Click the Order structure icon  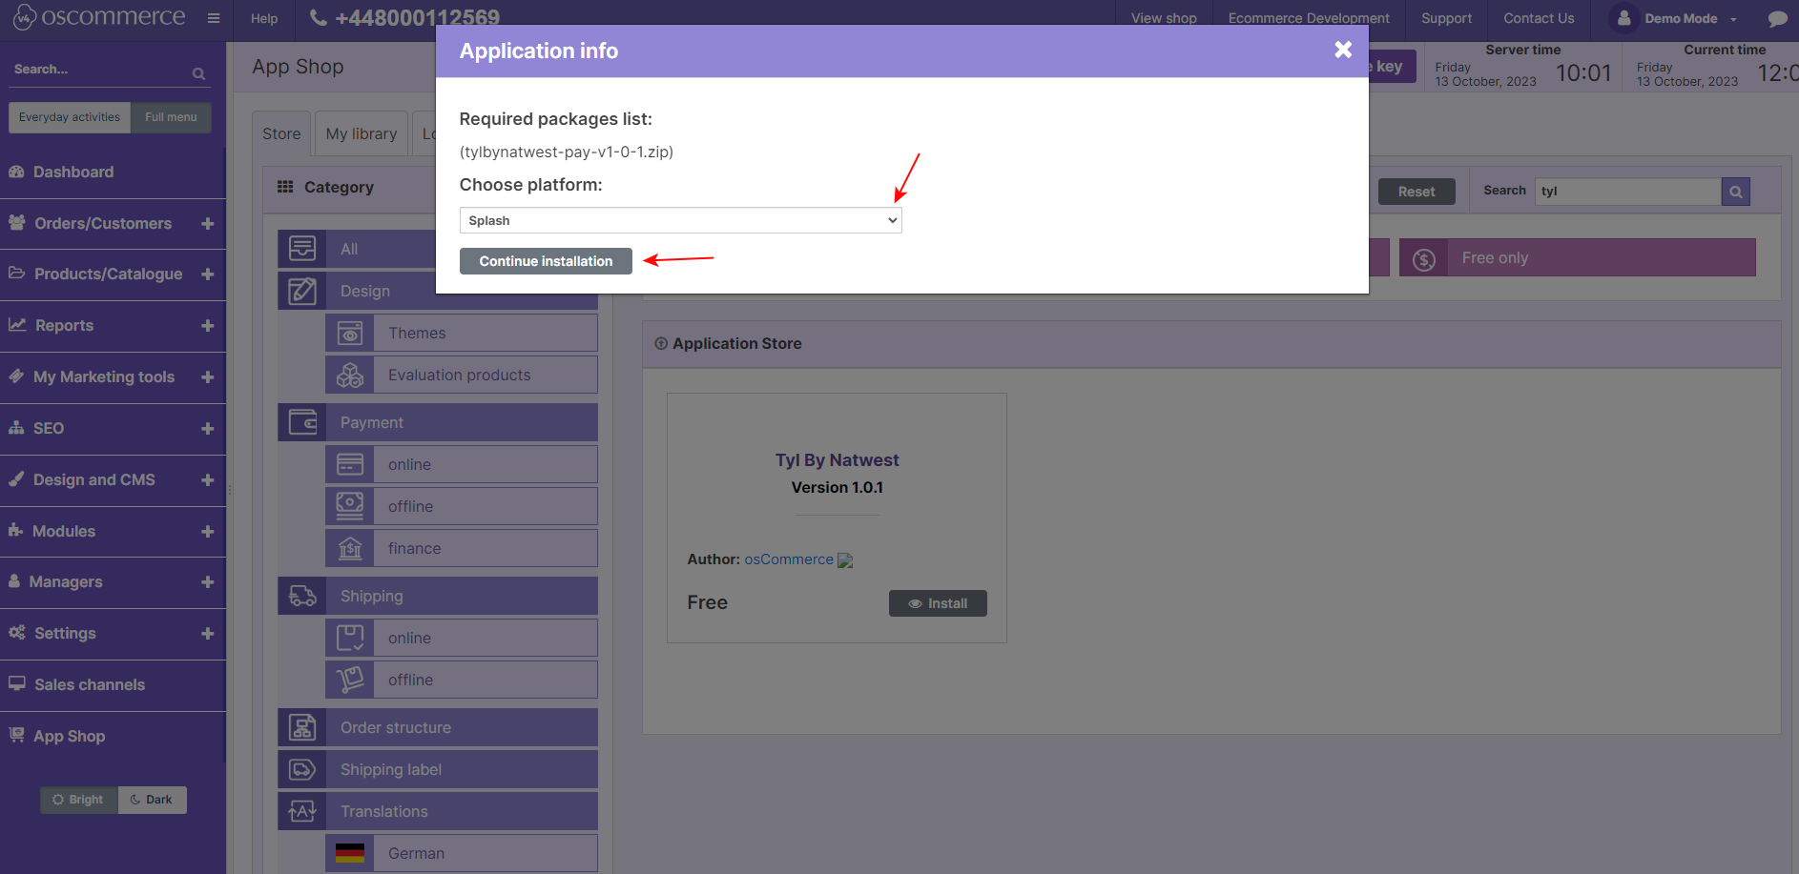pos(302,727)
